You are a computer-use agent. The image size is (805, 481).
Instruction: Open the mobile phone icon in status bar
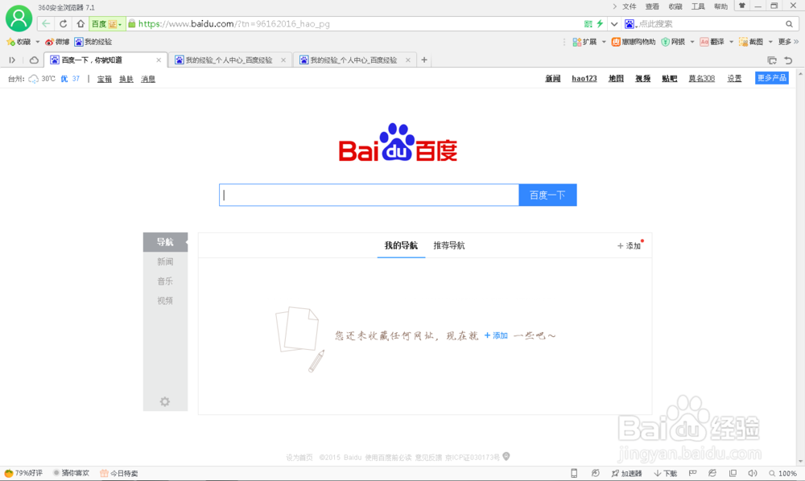tap(574, 473)
